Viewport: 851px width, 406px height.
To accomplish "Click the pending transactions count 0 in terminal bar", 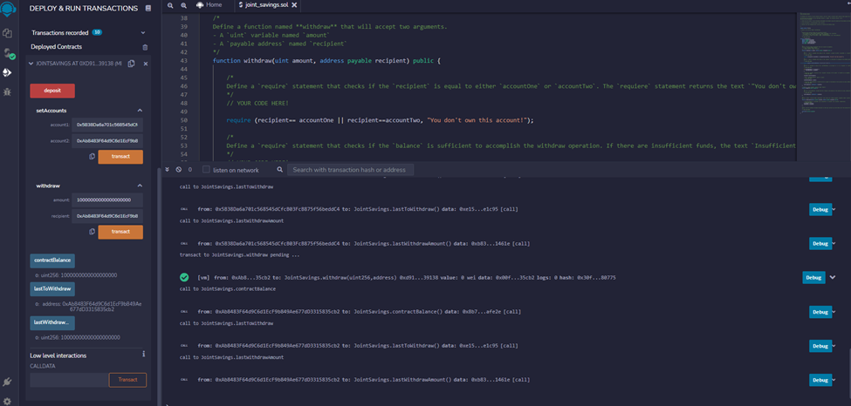I will 190,170.
